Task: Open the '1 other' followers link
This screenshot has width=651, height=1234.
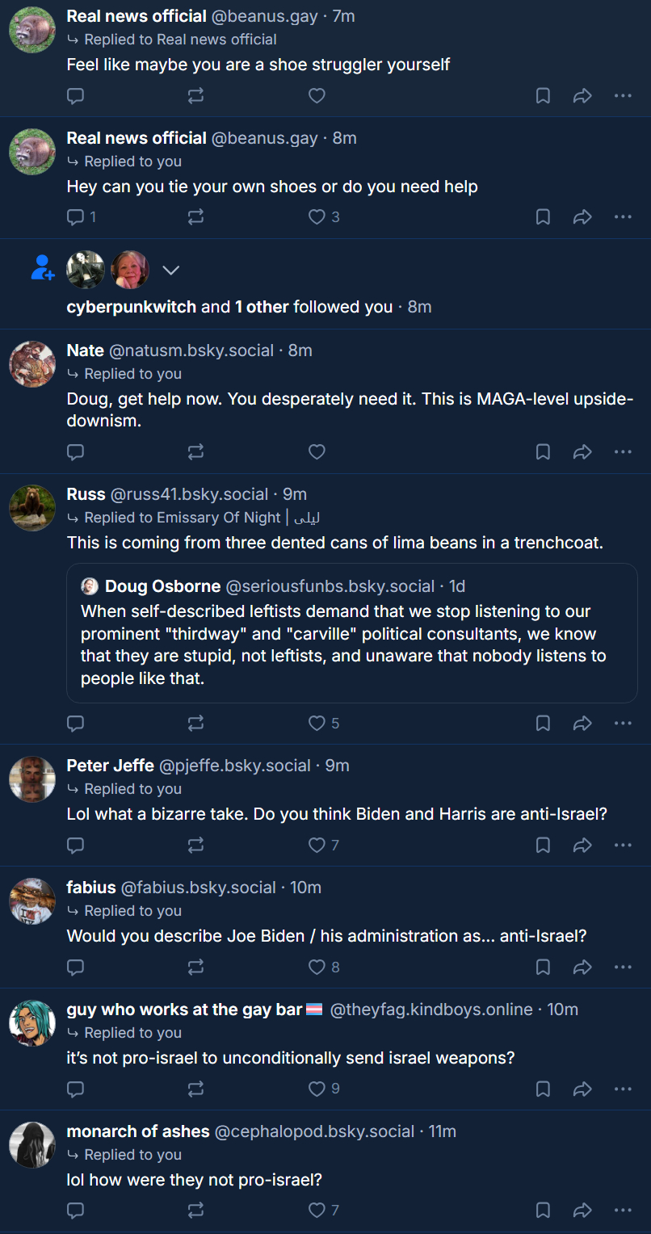Action: (262, 307)
